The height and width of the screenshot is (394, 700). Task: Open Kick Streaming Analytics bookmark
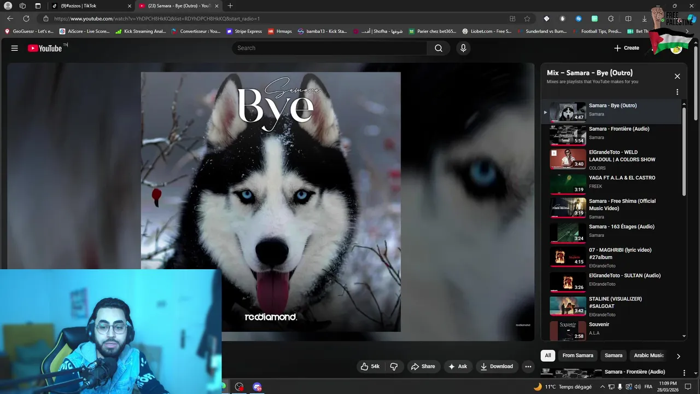click(x=141, y=31)
